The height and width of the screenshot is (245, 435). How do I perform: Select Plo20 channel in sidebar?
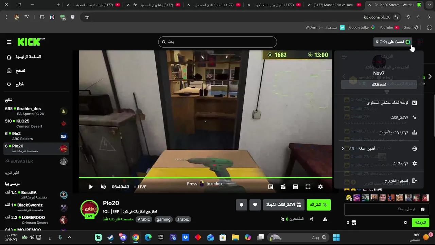[x=36, y=148]
